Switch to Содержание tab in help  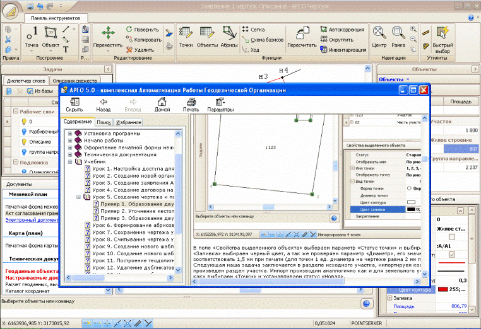(x=77, y=122)
